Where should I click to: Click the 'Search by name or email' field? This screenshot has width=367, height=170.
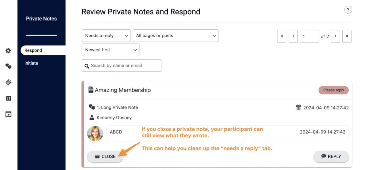click(122, 66)
